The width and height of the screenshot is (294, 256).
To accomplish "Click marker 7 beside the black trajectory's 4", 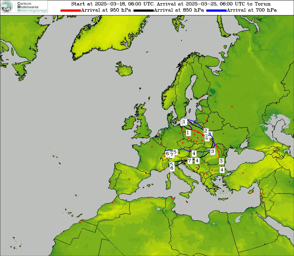I will (x=190, y=161).
